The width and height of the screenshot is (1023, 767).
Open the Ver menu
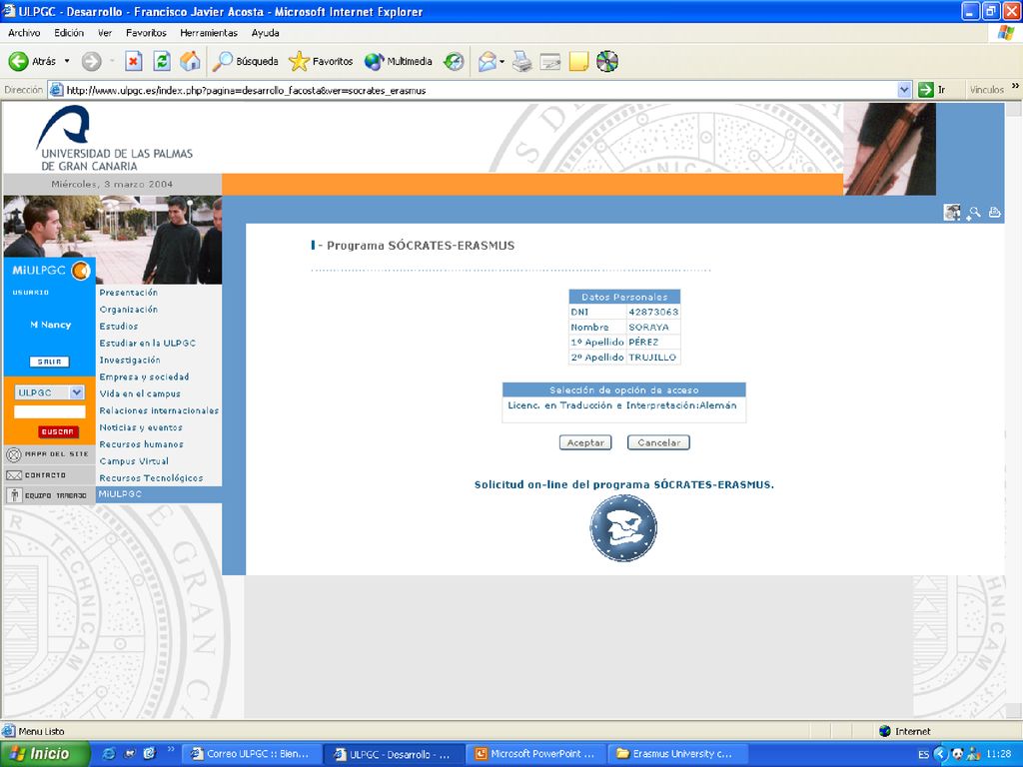tap(105, 33)
